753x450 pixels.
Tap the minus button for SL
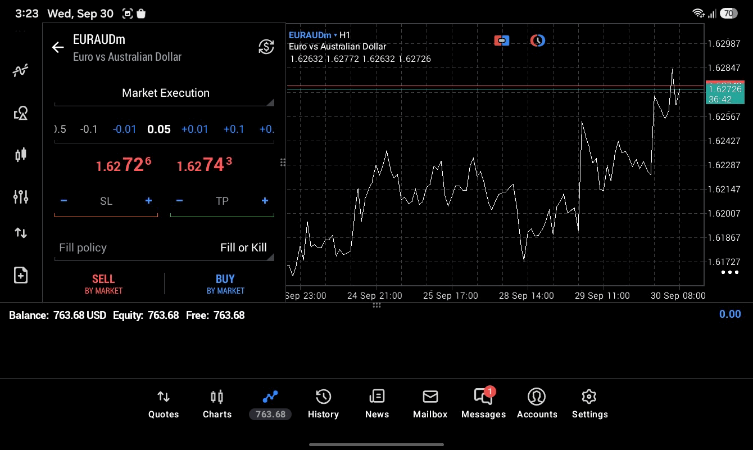63,201
